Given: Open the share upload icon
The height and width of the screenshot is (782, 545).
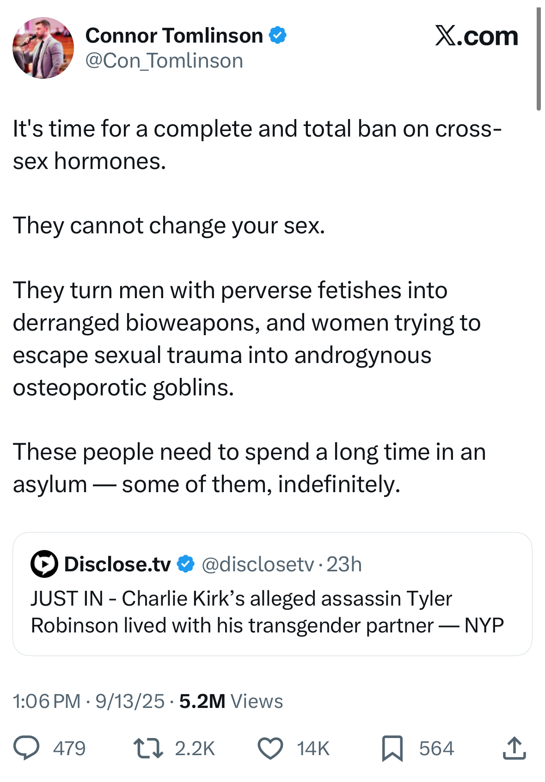Looking at the screenshot, I should click(514, 748).
